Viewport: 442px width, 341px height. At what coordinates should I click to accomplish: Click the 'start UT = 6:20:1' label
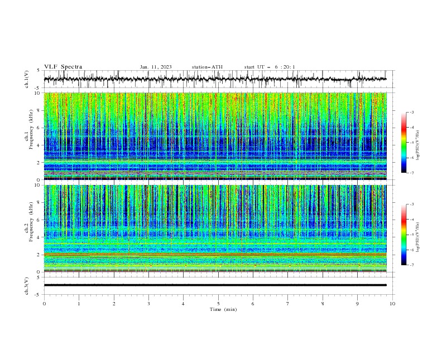click(270, 67)
